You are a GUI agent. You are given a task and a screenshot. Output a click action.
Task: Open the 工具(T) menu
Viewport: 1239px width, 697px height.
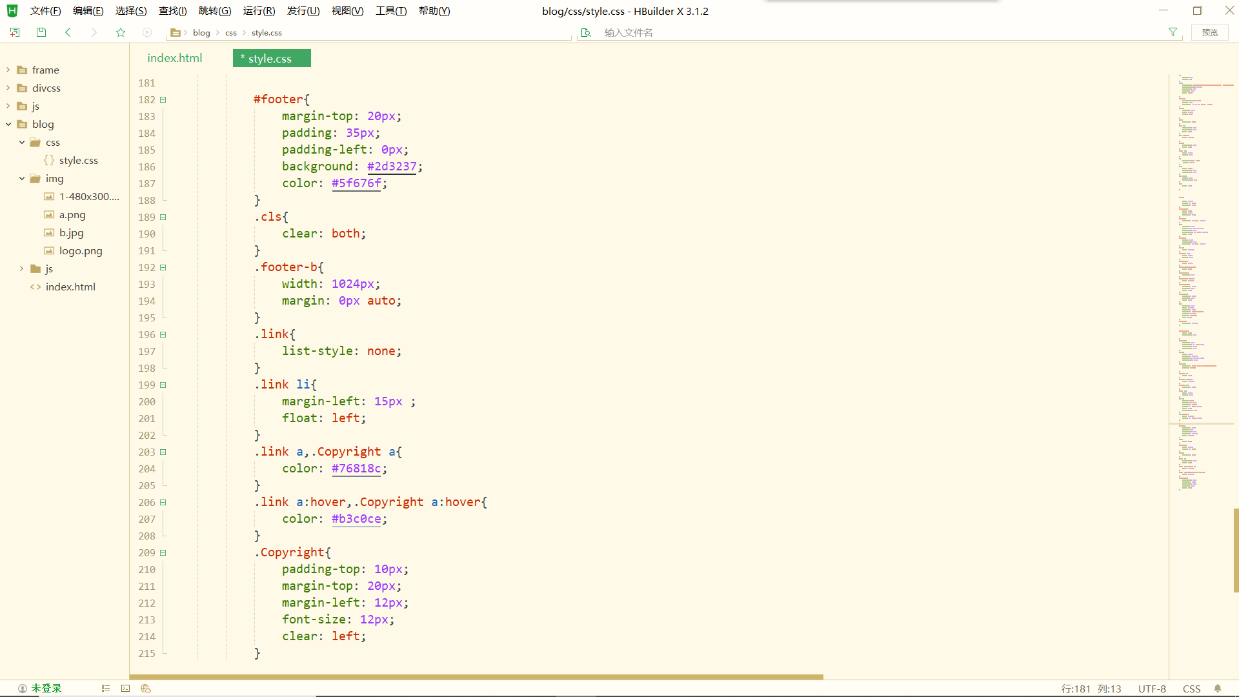pos(391,11)
